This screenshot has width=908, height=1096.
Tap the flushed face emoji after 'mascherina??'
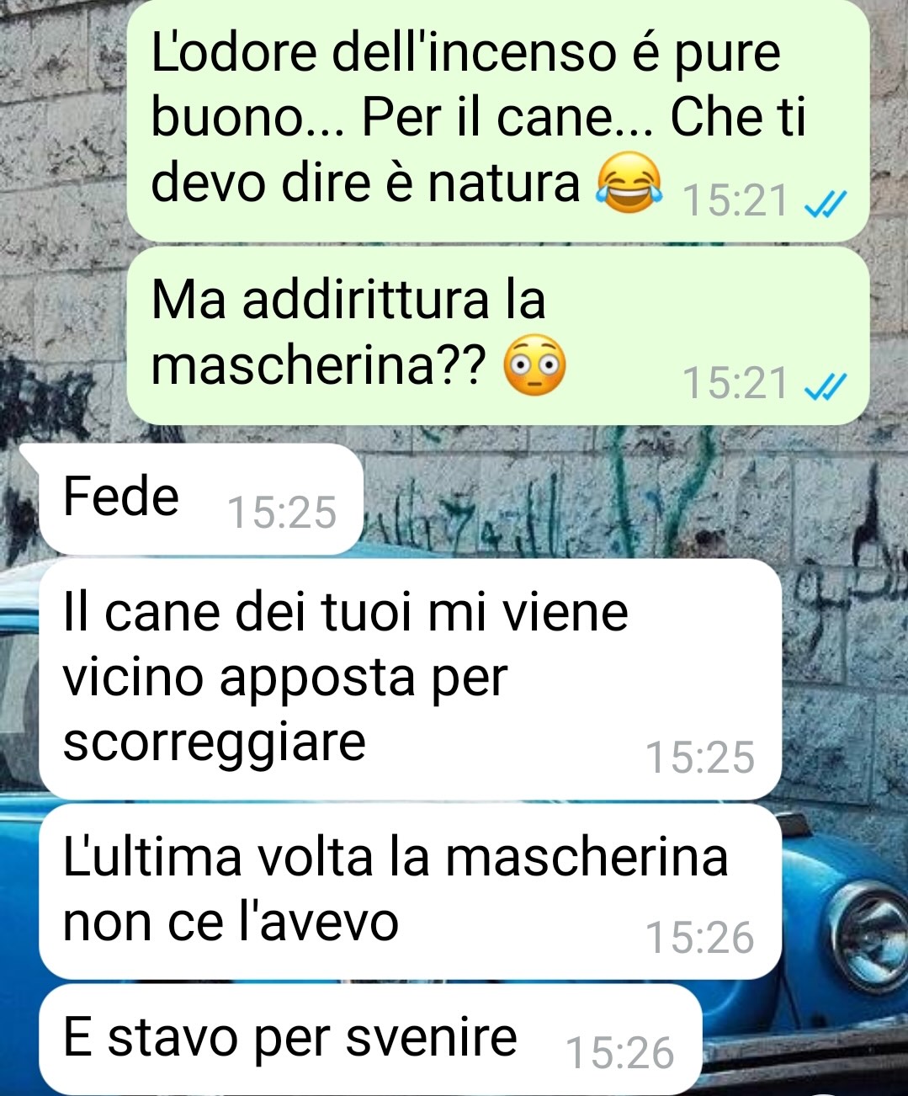[x=534, y=366]
